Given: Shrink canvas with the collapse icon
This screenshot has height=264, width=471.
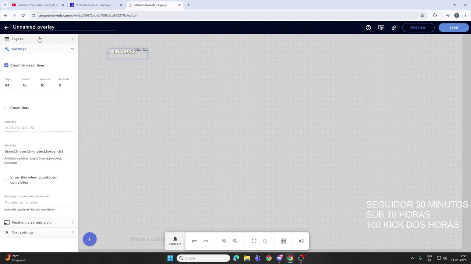Looking at the screenshot, I should click(265, 241).
